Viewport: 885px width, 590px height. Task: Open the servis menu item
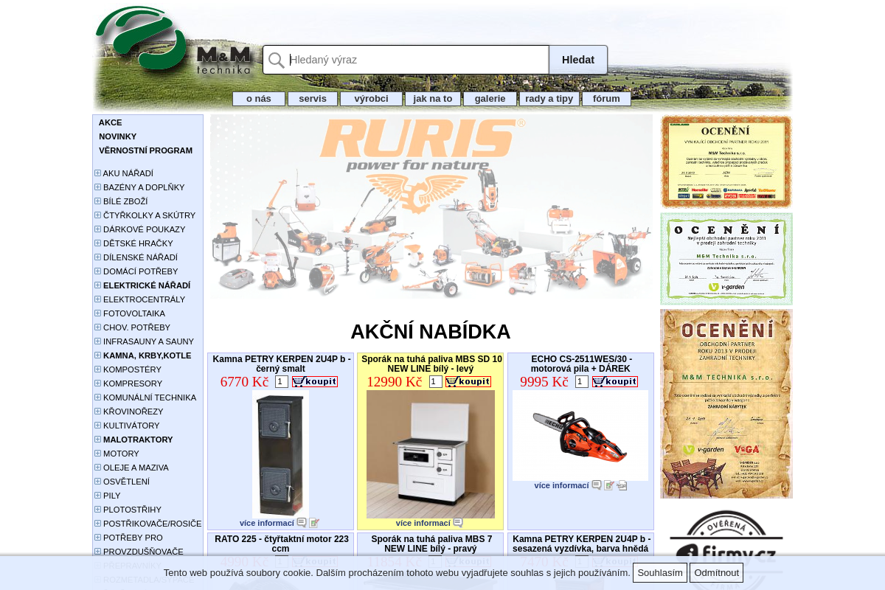[313, 99]
